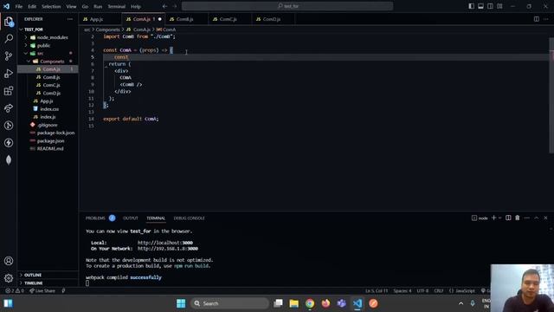Create new terminal with plus icon
This screenshot has height=312, width=554.
(x=494, y=218)
